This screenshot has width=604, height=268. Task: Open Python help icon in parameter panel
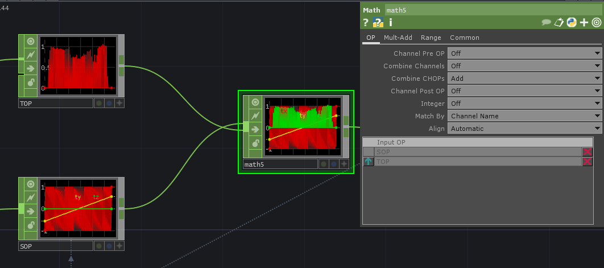tap(378, 23)
